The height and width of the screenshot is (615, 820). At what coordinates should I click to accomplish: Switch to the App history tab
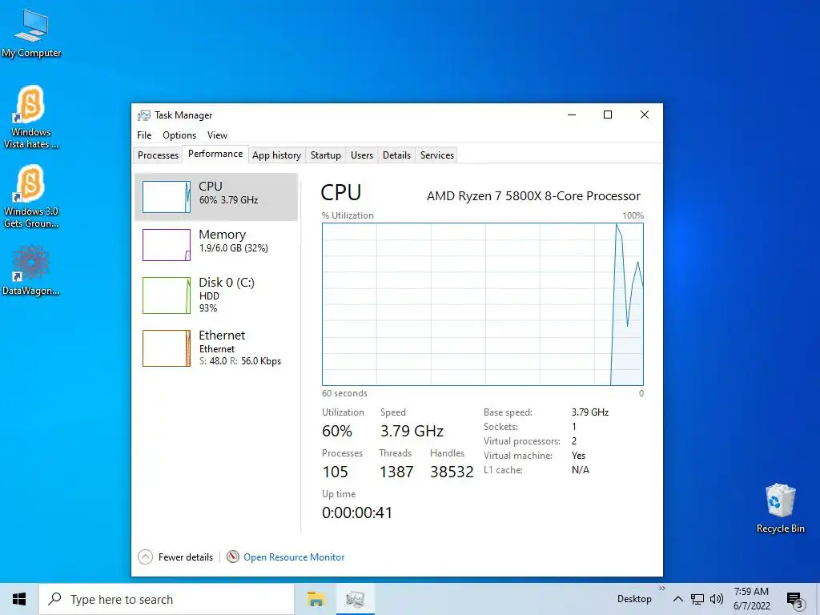[276, 155]
